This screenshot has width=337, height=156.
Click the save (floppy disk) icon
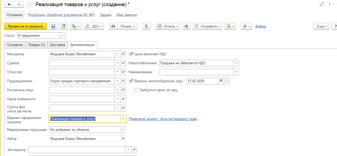[53, 26]
